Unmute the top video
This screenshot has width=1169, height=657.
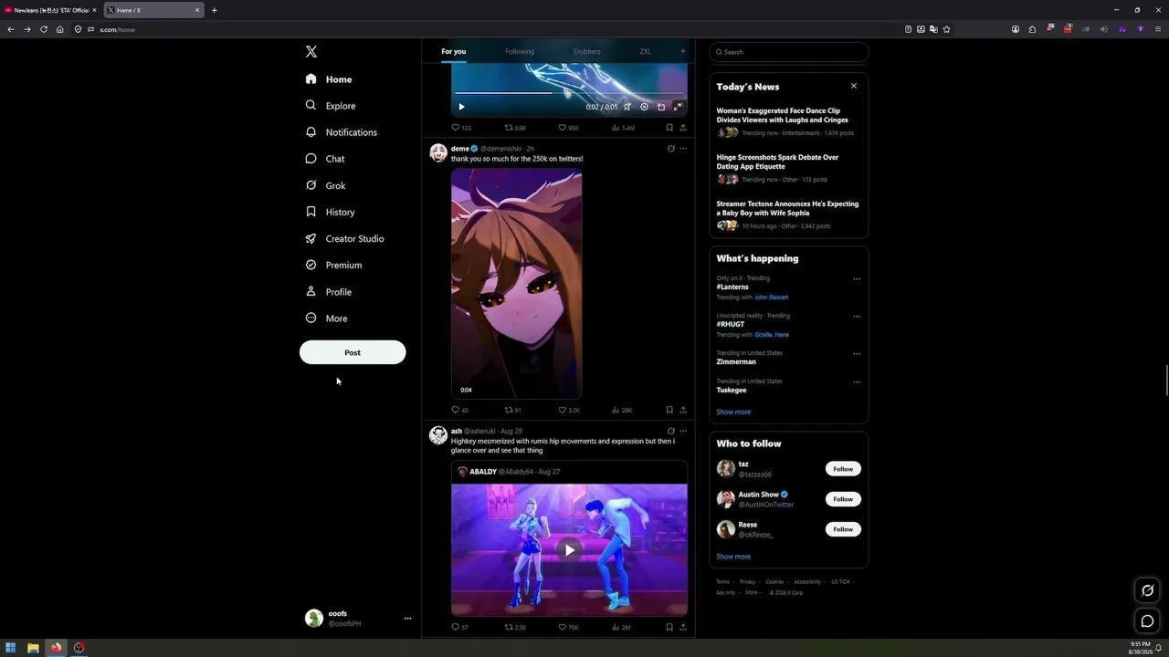coord(627,107)
